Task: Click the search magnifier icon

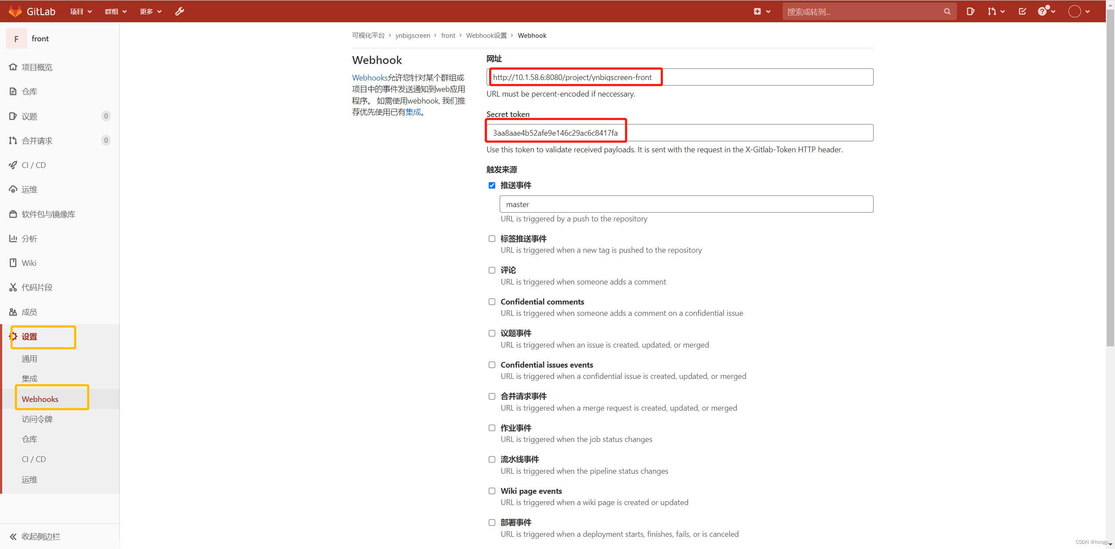Action: pyautogui.click(x=947, y=12)
